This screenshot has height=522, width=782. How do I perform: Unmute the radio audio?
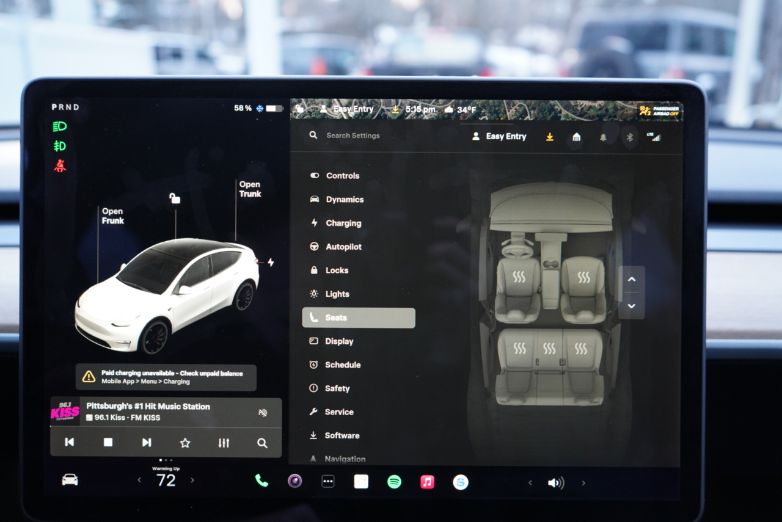(263, 412)
